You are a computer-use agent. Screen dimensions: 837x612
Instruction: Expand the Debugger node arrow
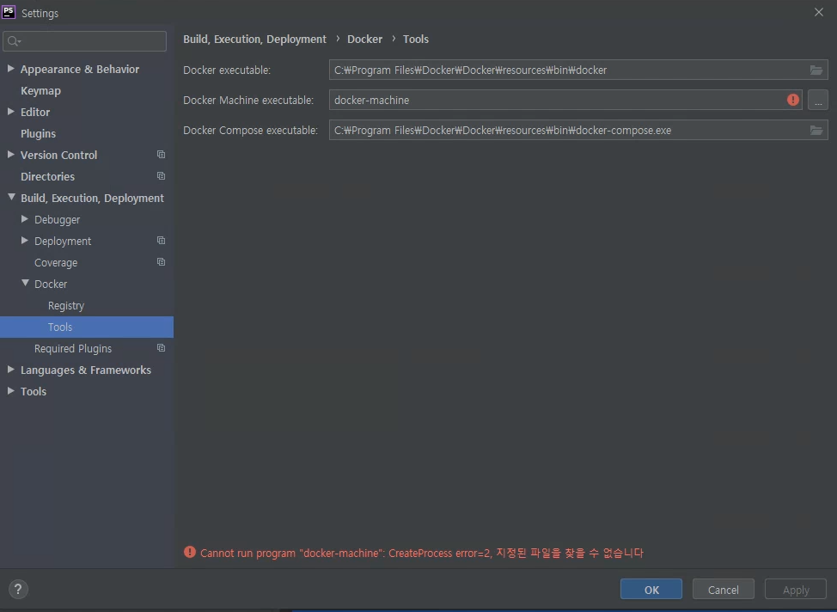pyautogui.click(x=25, y=219)
